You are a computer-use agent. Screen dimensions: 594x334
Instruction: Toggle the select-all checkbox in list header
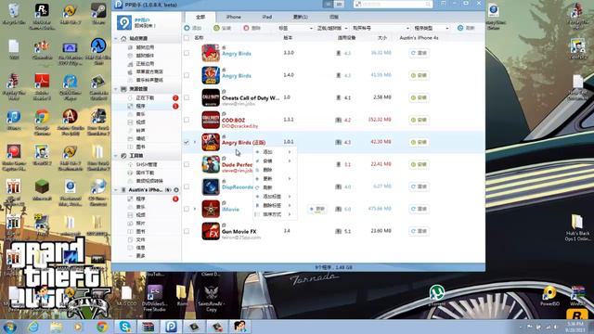point(187,38)
